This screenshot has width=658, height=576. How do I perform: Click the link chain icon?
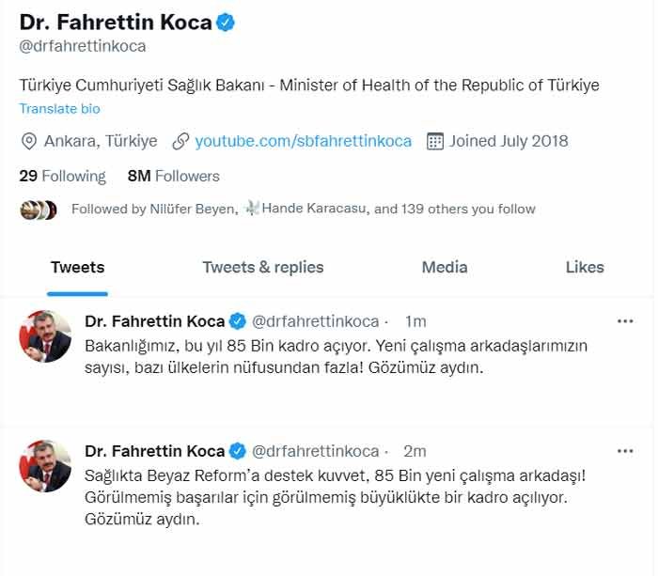point(181,142)
